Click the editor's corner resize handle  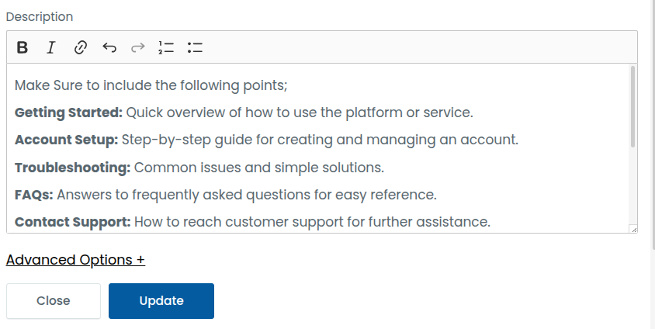pos(634,229)
